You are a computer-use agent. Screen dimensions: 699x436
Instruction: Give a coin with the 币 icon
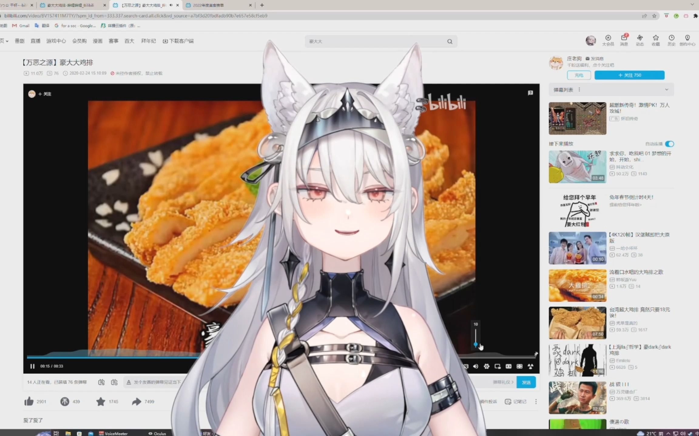pos(65,401)
